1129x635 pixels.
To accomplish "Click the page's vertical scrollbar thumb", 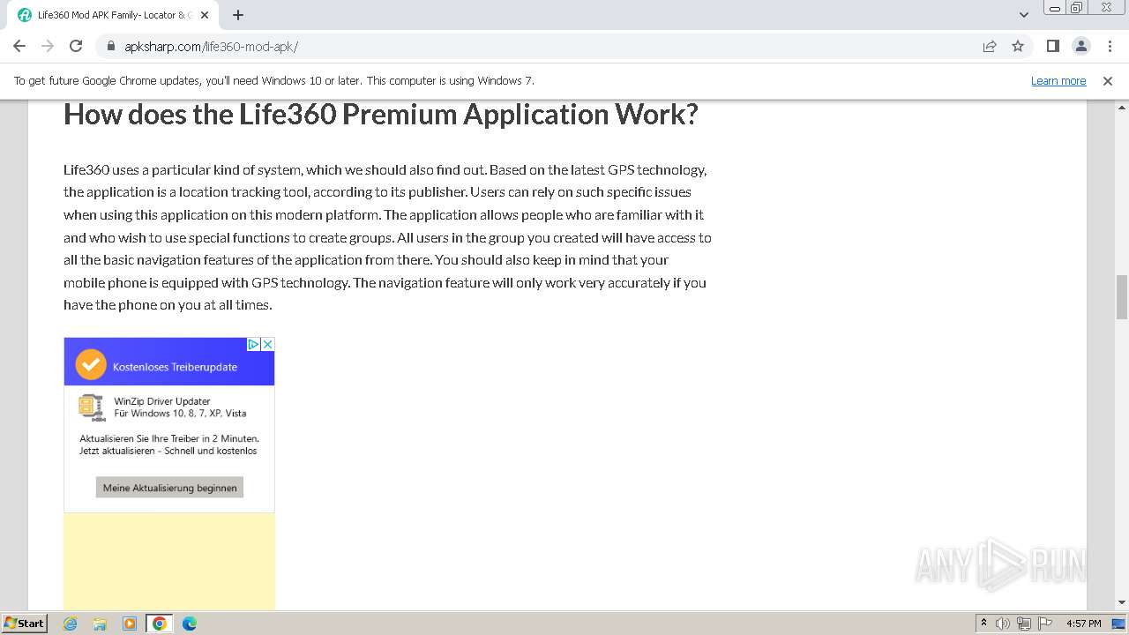I will click(x=1122, y=296).
